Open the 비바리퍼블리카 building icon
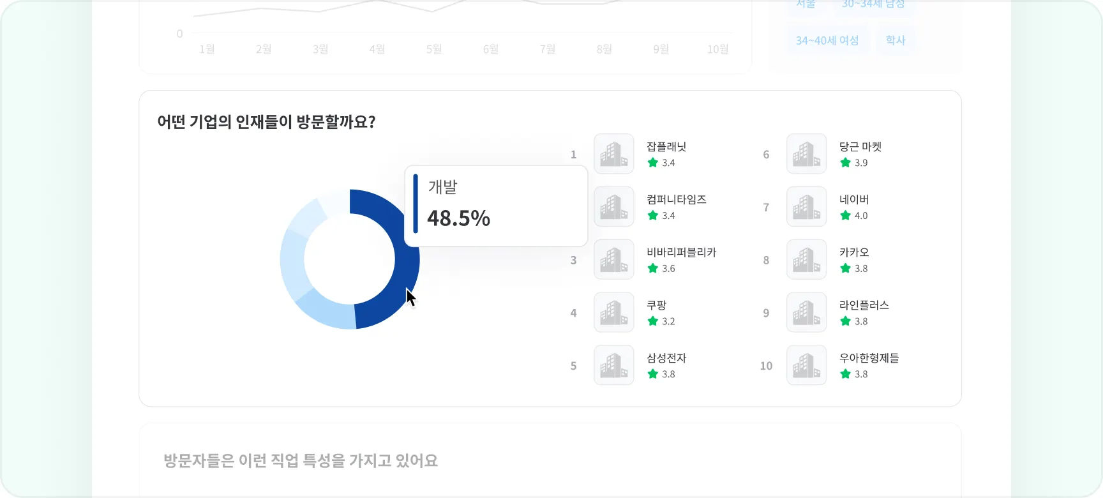Viewport: 1103px width, 498px height. (614, 260)
